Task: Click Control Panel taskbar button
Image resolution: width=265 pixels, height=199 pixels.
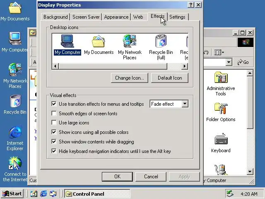Action: pos(97,194)
